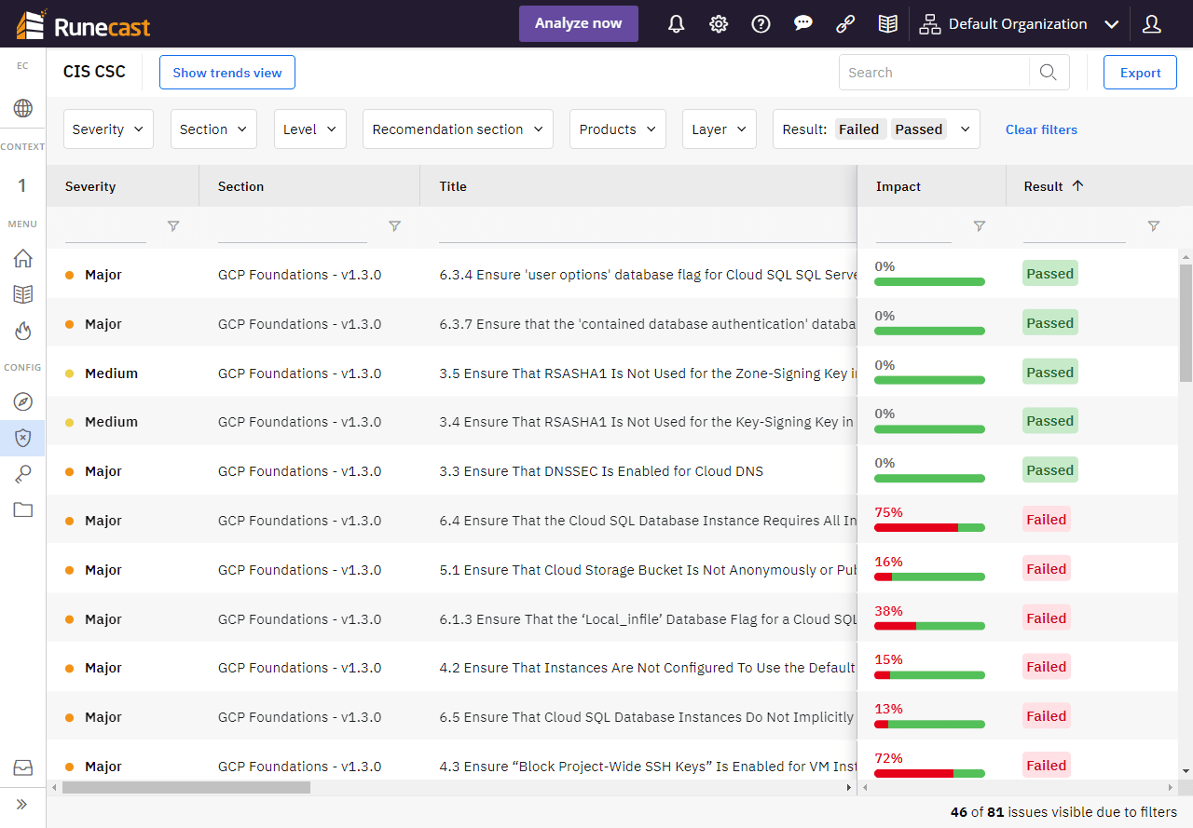Open the knowledge book icon in header

pos(888,24)
